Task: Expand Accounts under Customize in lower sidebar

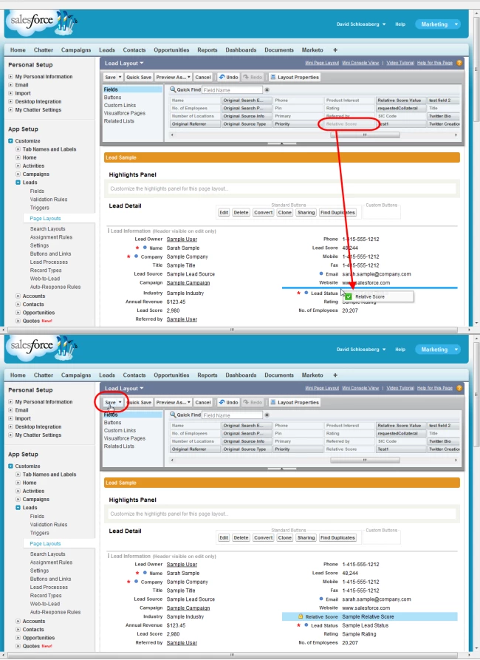Action: pos(18,622)
